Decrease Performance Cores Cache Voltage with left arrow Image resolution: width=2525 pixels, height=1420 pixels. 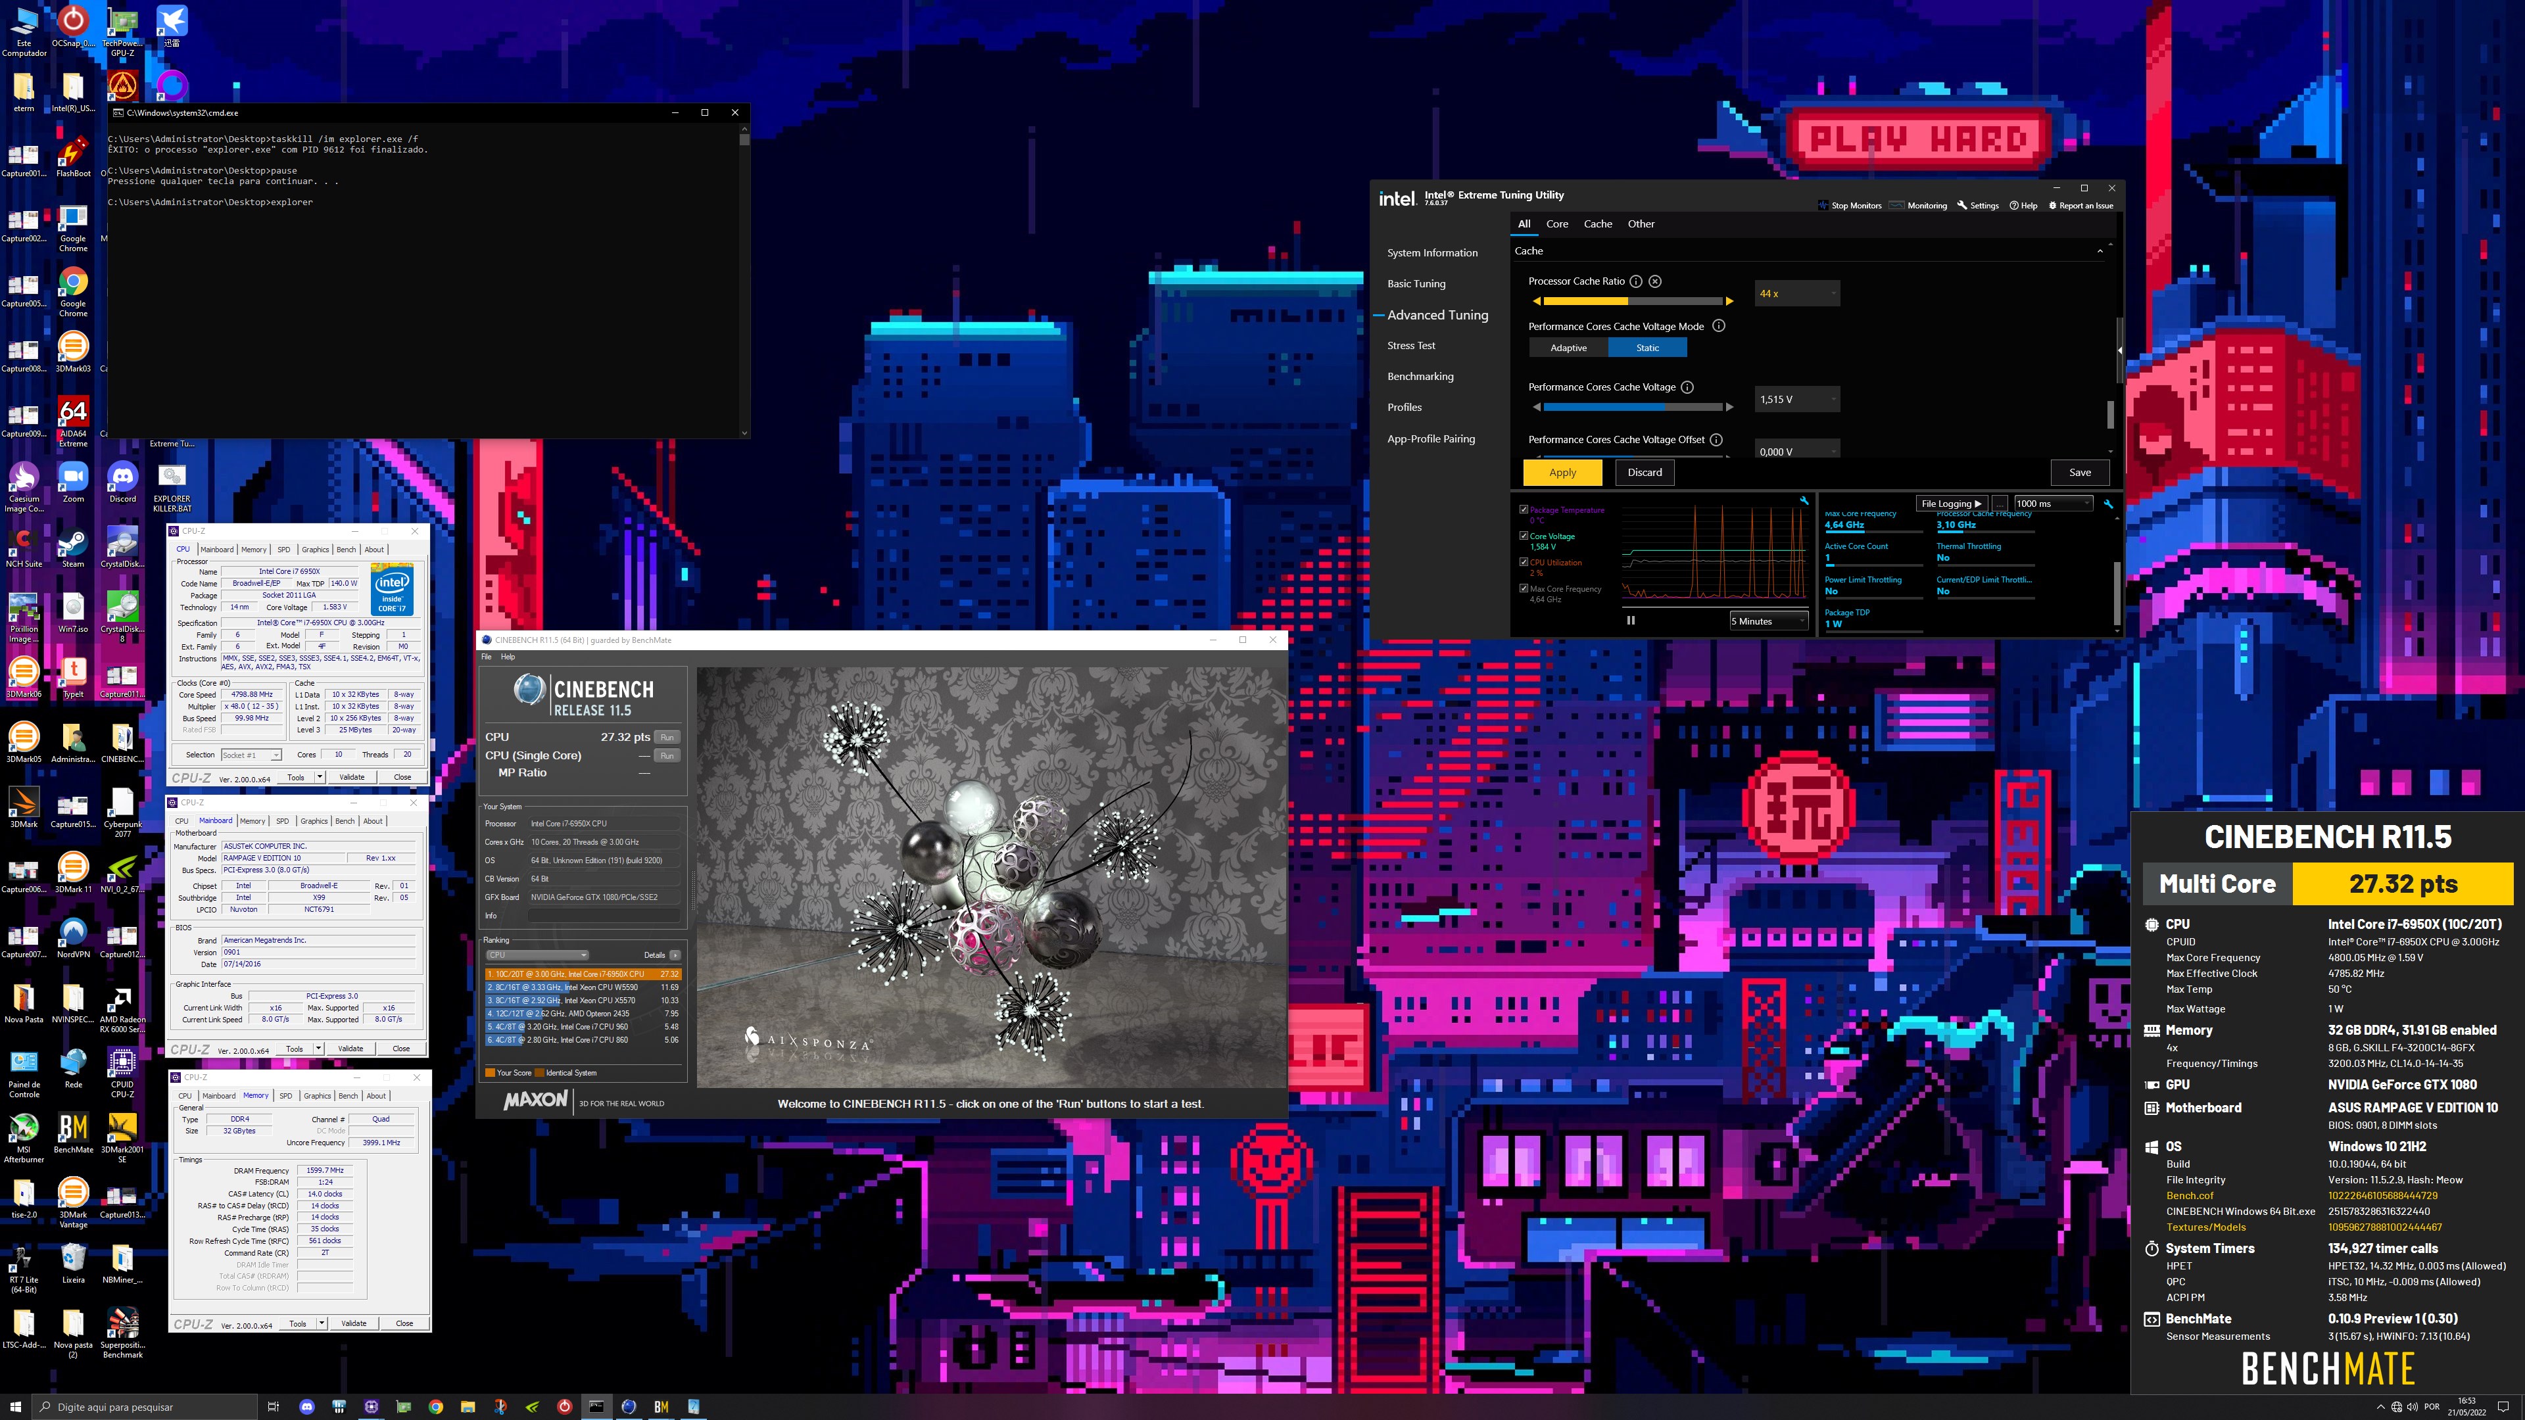point(1536,407)
